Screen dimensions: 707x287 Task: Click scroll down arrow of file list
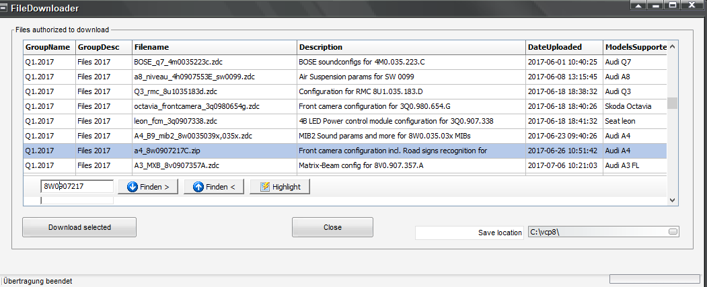click(x=672, y=200)
